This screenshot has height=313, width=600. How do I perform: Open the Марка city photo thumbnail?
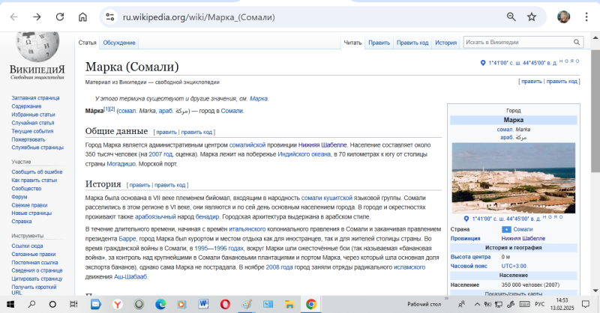point(513,177)
